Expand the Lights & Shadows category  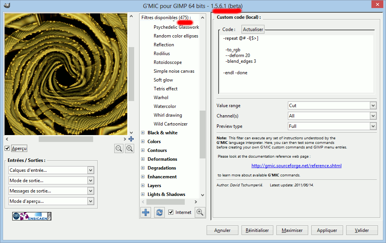143,194
